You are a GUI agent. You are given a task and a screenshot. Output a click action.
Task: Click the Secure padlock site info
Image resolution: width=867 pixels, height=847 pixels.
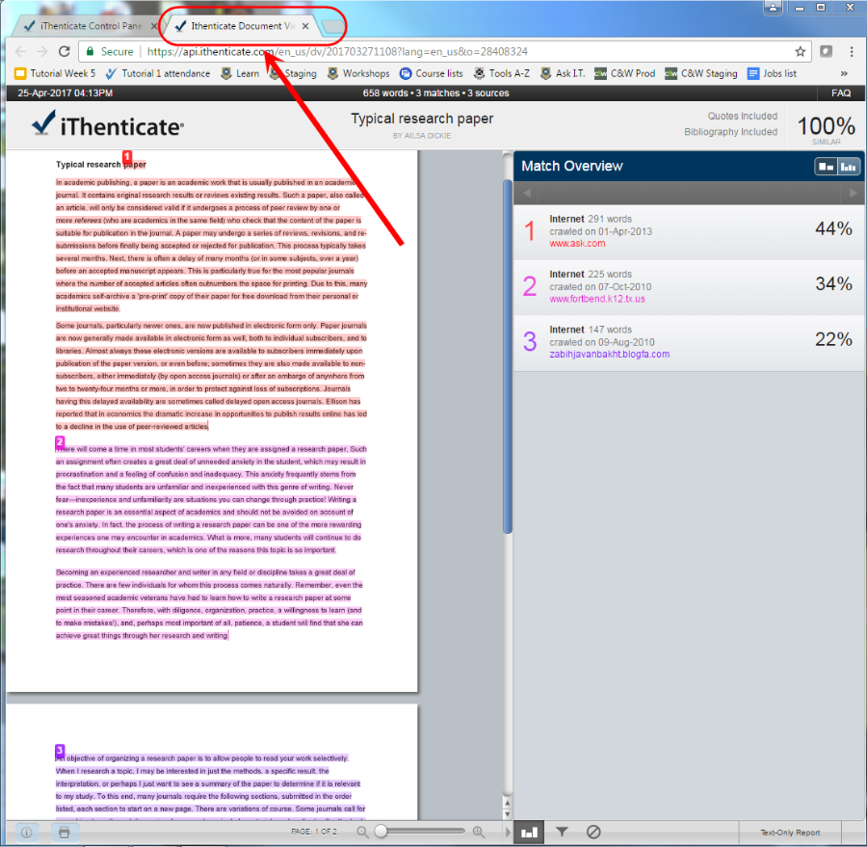point(109,51)
